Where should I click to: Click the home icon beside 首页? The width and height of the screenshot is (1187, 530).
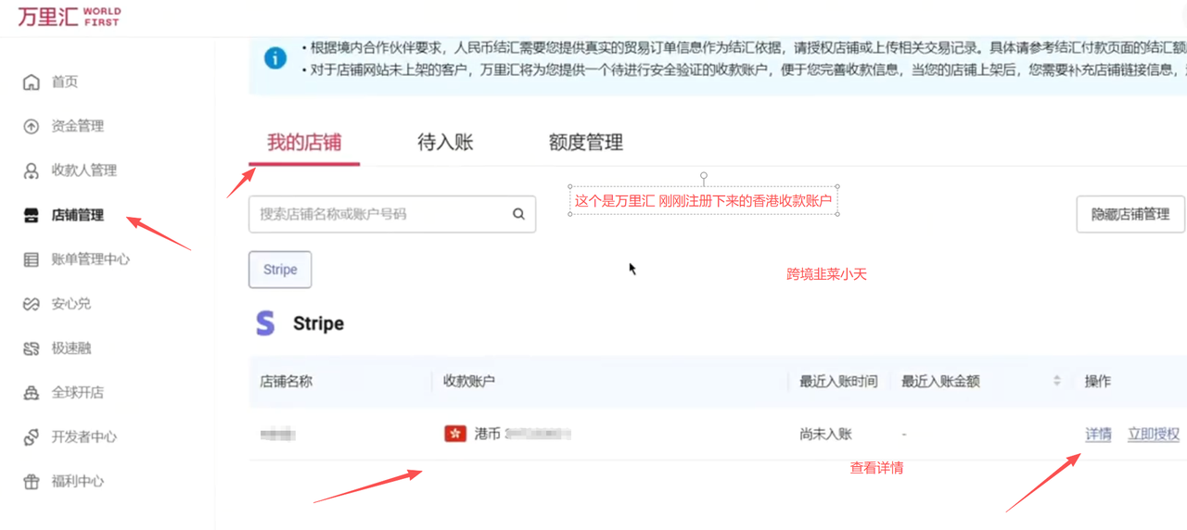(x=32, y=82)
